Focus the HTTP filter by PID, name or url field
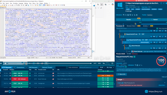 [89, 67]
